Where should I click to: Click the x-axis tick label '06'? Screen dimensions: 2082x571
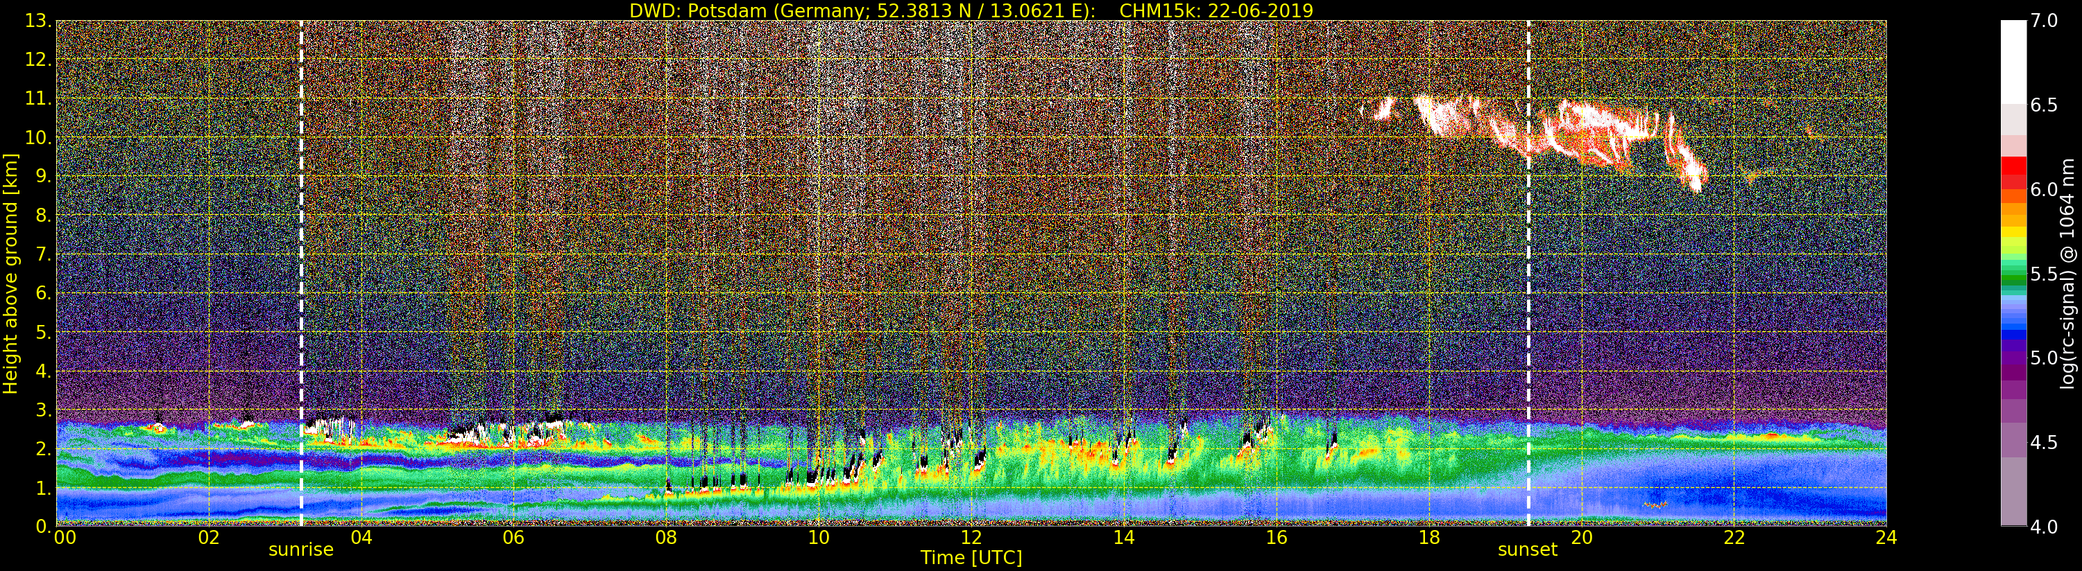coord(513,538)
